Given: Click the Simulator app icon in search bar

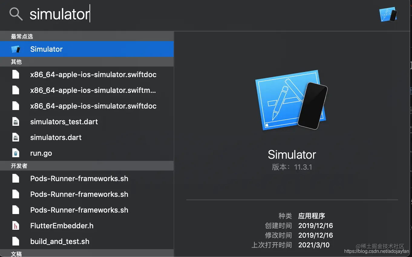Looking at the screenshot, I should [x=388, y=15].
